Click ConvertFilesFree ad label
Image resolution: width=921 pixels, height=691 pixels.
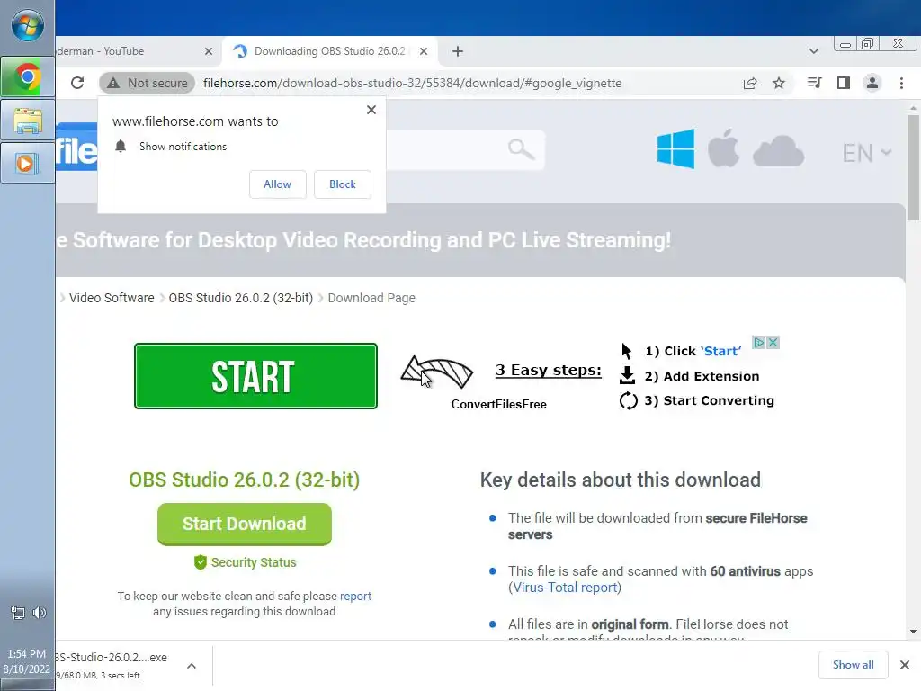498,404
